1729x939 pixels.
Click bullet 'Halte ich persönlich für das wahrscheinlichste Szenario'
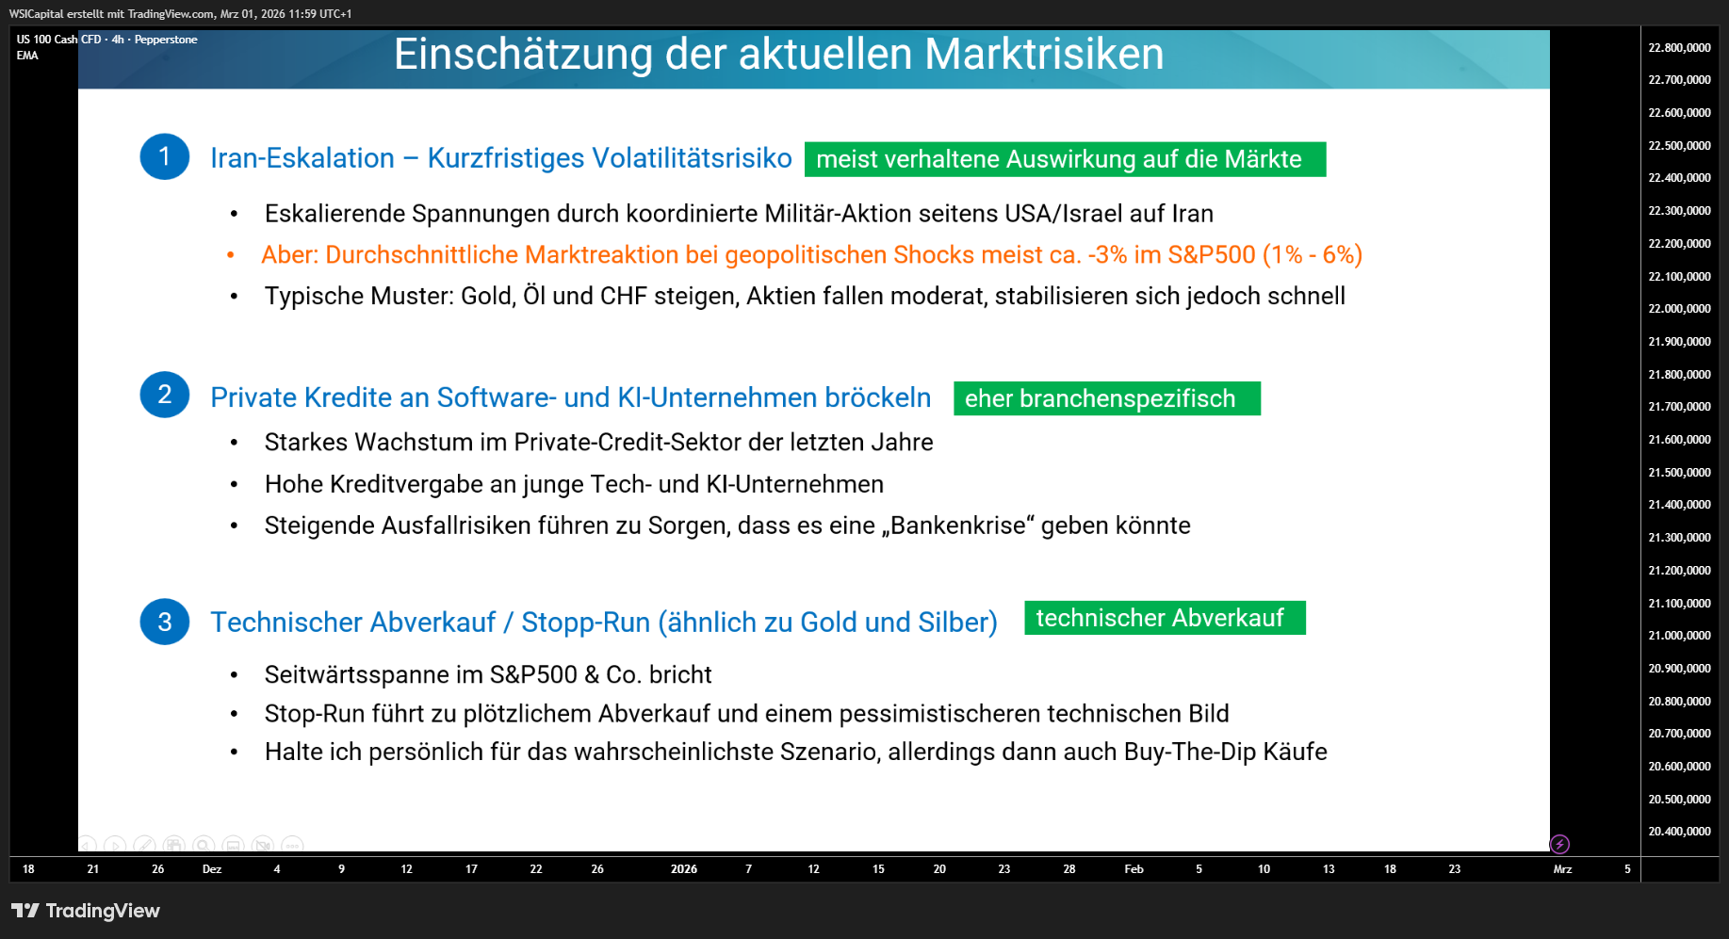[795, 752]
